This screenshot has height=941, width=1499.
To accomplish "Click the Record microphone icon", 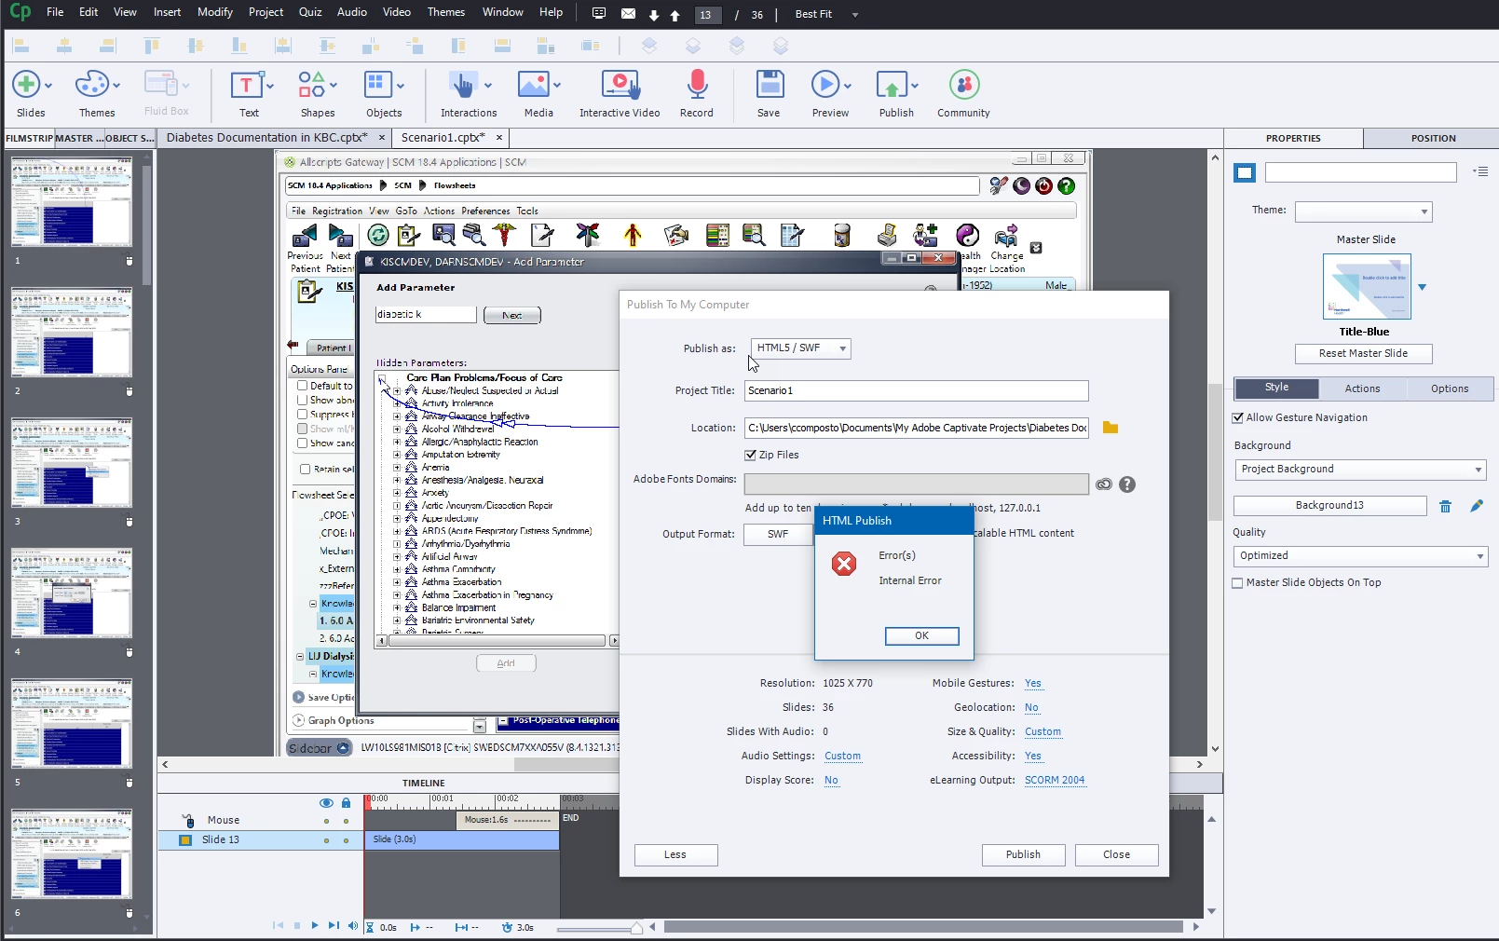I will pyautogui.click(x=697, y=85).
